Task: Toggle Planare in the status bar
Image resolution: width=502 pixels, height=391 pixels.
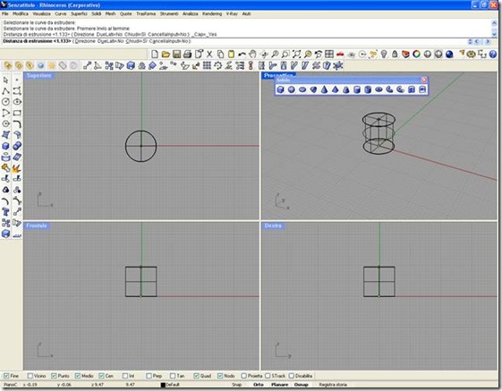Action: 279,385
